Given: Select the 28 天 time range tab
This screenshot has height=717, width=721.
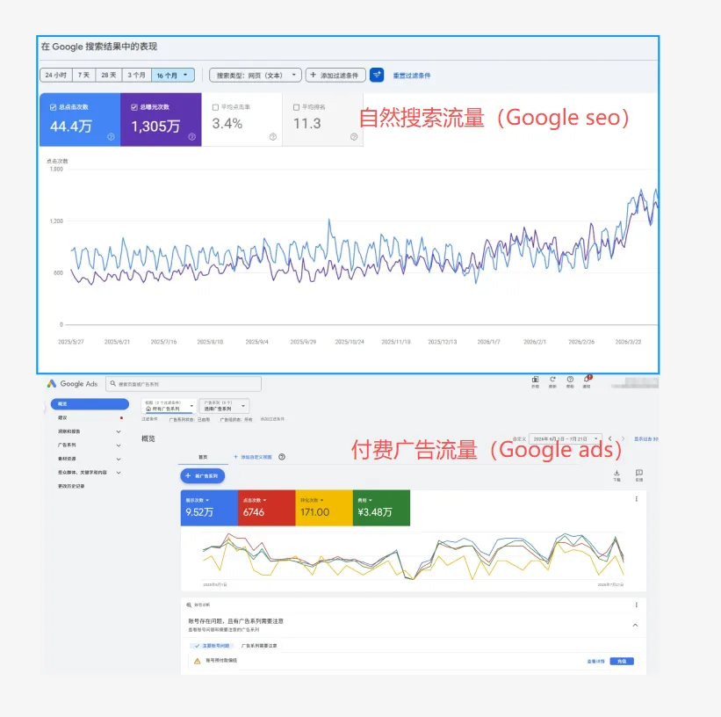Looking at the screenshot, I should [109, 75].
